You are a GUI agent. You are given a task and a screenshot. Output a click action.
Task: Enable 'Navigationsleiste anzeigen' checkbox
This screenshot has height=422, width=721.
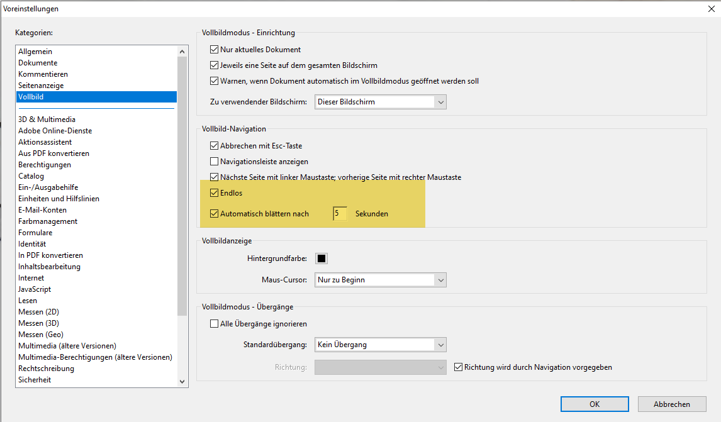[x=214, y=162]
